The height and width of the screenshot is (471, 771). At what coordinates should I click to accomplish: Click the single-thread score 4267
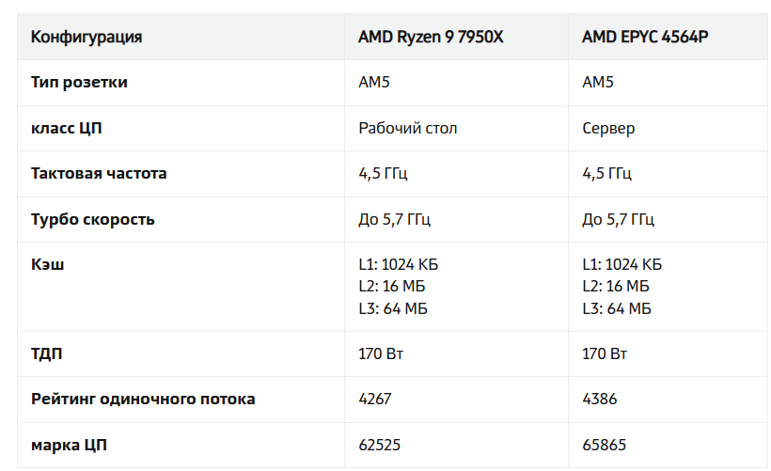coord(375,400)
